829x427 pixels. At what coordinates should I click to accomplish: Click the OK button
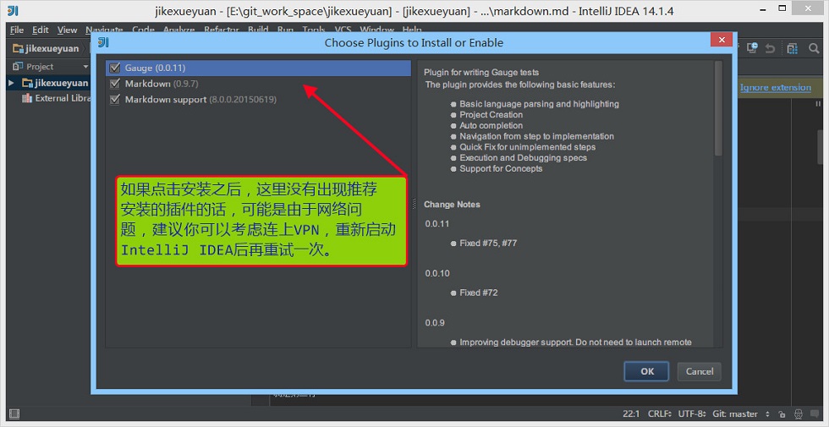pos(646,371)
